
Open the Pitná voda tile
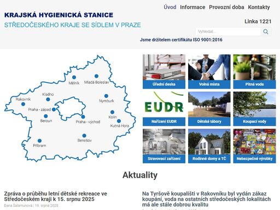(x=254, y=72)
